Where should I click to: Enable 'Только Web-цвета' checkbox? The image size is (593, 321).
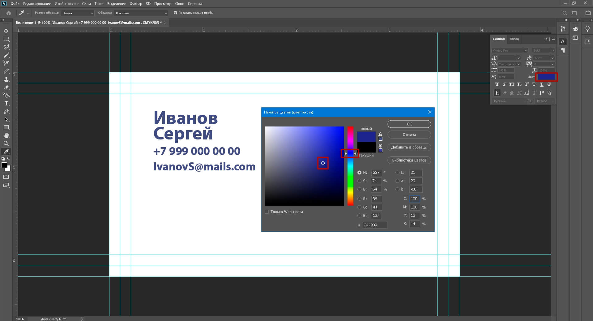(x=267, y=212)
